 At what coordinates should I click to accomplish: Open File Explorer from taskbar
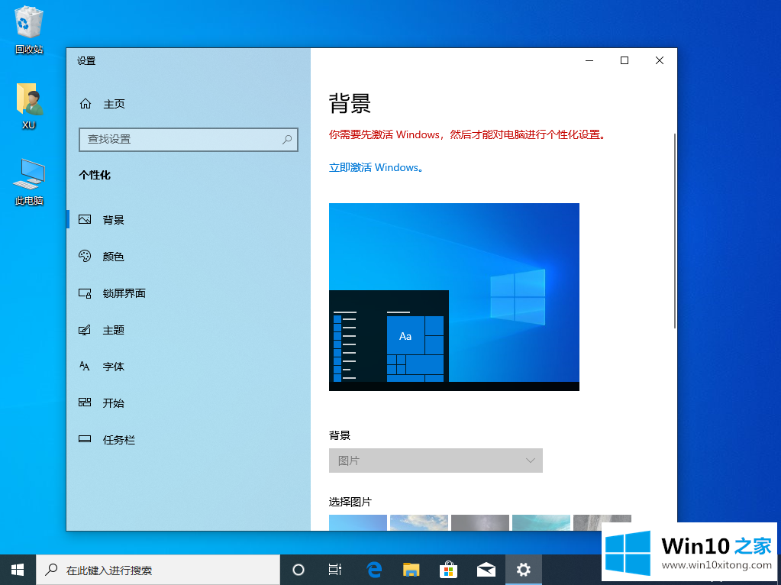pos(411,570)
